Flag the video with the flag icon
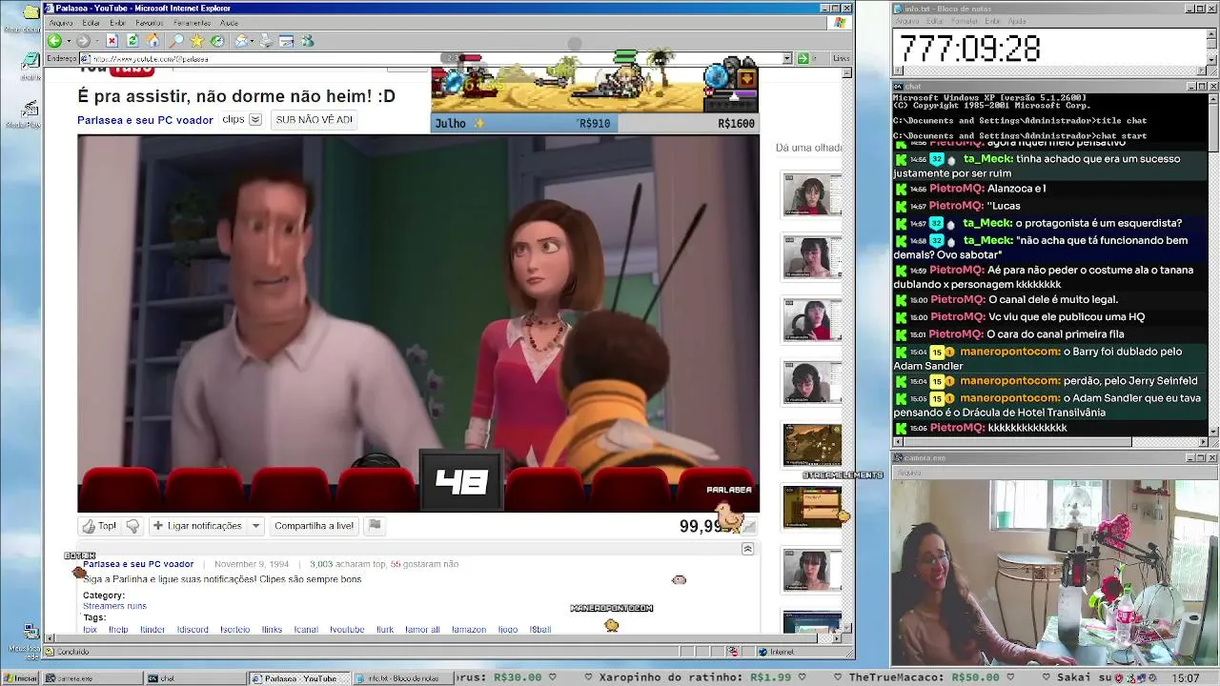This screenshot has height=686, width=1220. (375, 525)
